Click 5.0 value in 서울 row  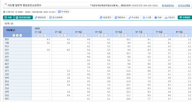(x=48, y=43)
